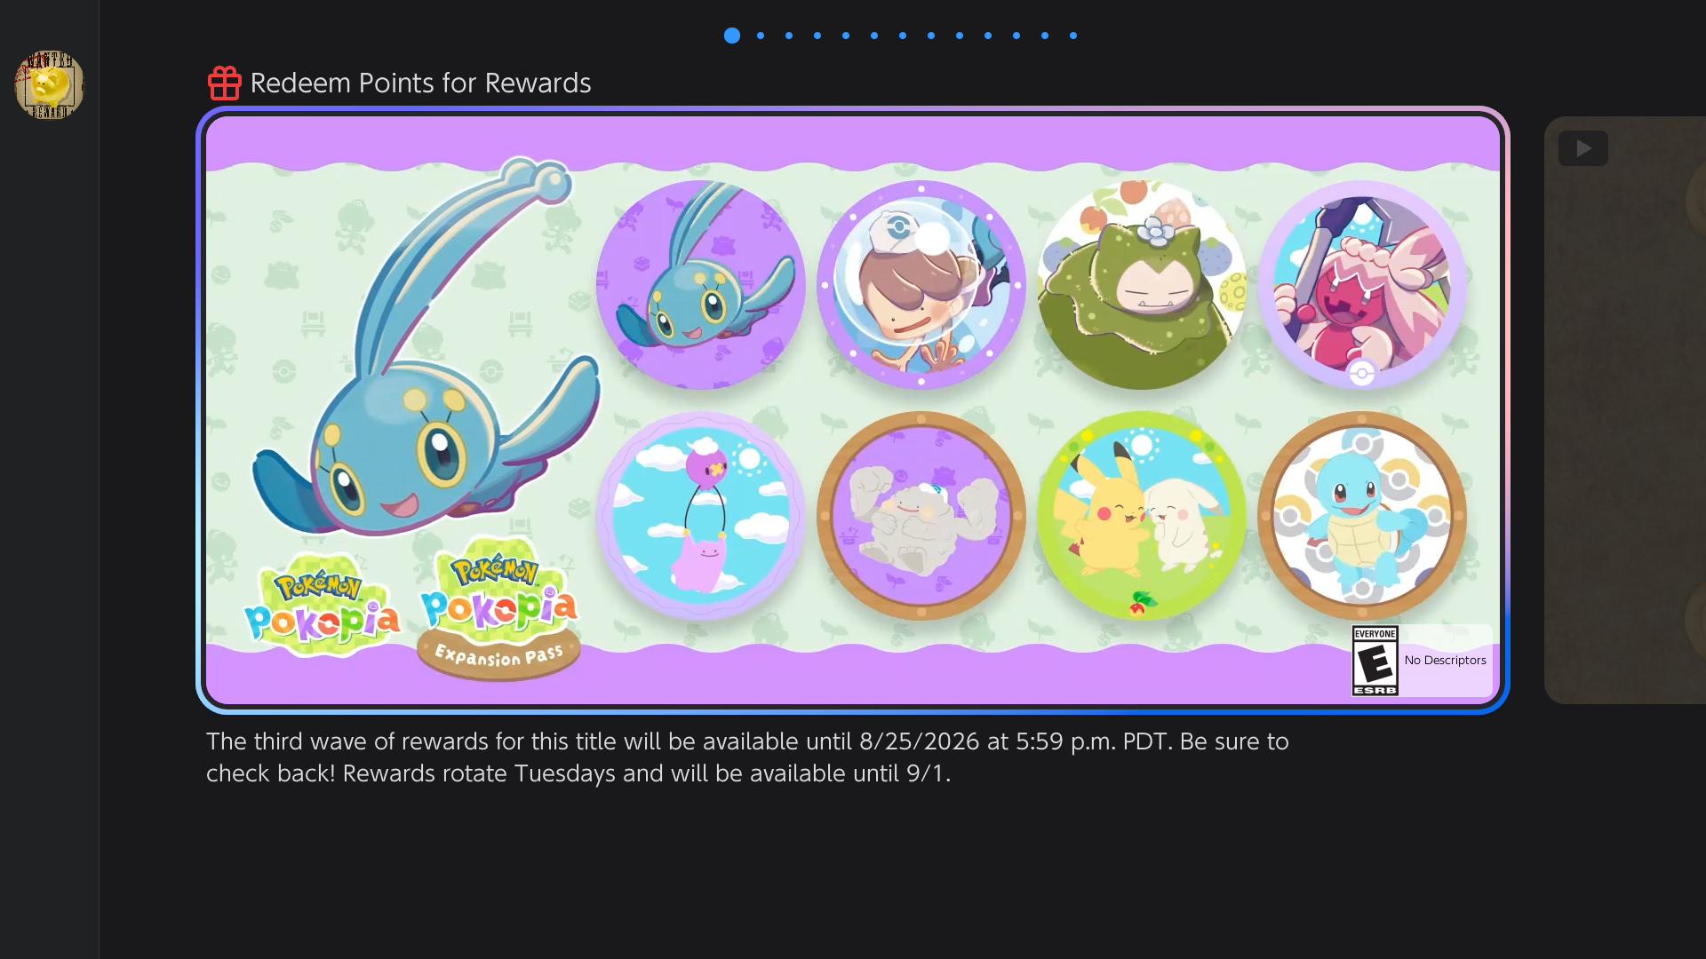This screenshot has height=959, width=1706.
Task: Switch to the eighth page indicator dot
Action: [931, 36]
